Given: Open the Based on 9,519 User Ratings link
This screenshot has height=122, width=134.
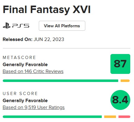Looking at the screenshot, I should 34,107.
